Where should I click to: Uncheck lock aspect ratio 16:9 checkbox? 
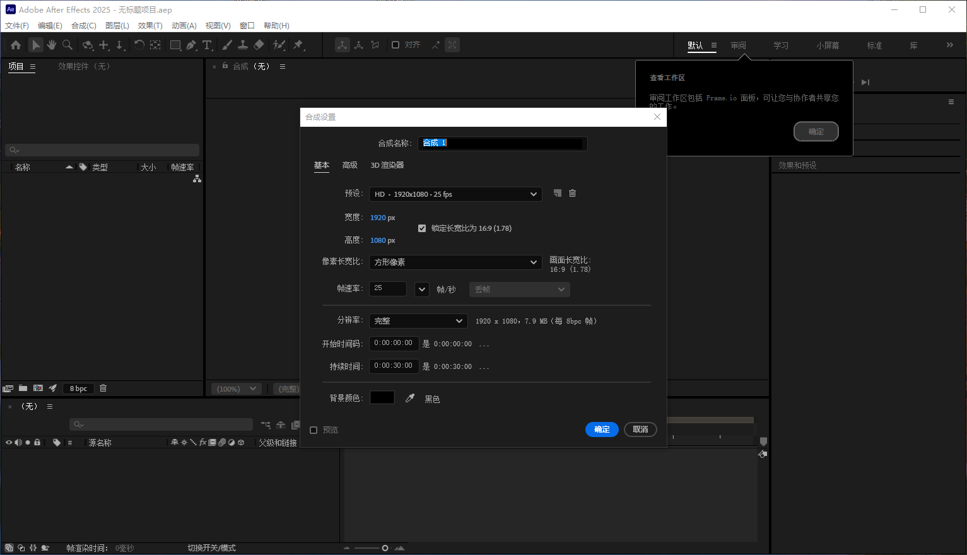click(422, 228)
